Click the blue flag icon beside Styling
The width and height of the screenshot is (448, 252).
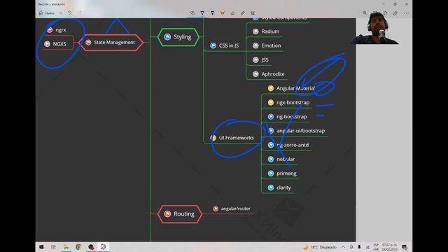pos(167,37)
